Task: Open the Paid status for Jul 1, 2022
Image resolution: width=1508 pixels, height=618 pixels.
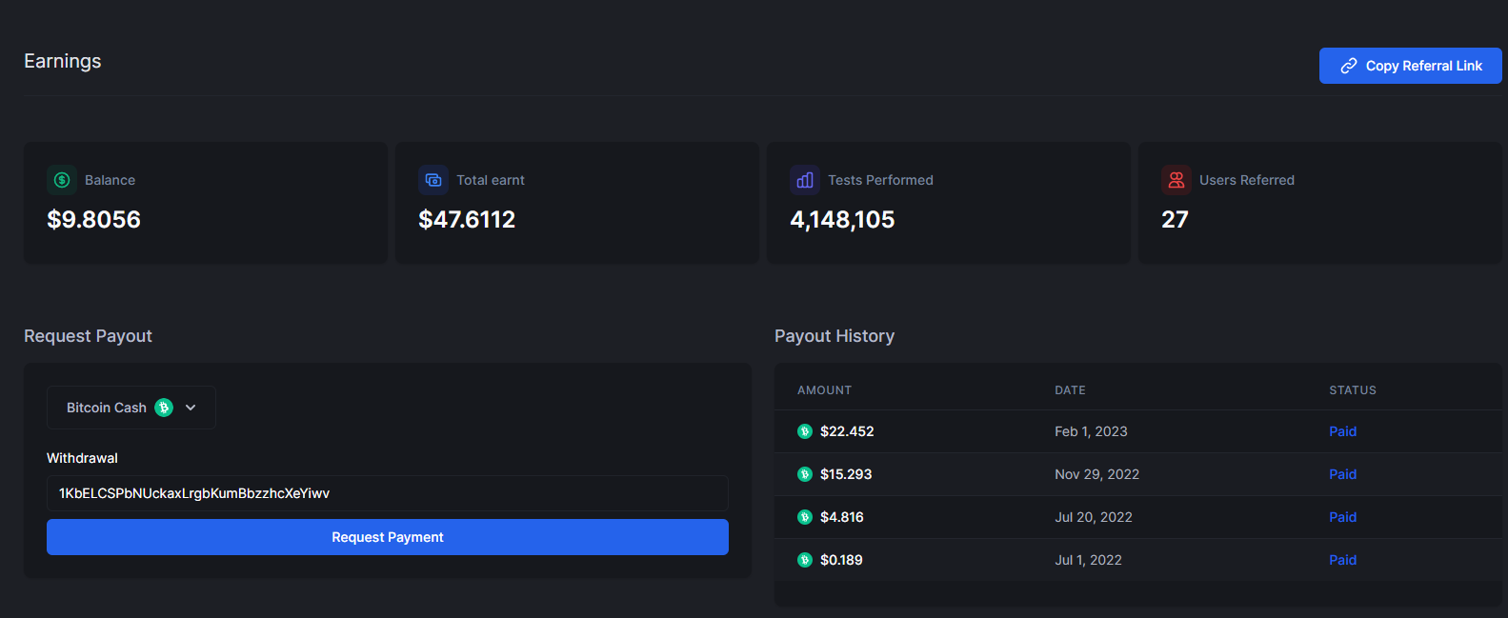Action: (x=1342, y=560)
